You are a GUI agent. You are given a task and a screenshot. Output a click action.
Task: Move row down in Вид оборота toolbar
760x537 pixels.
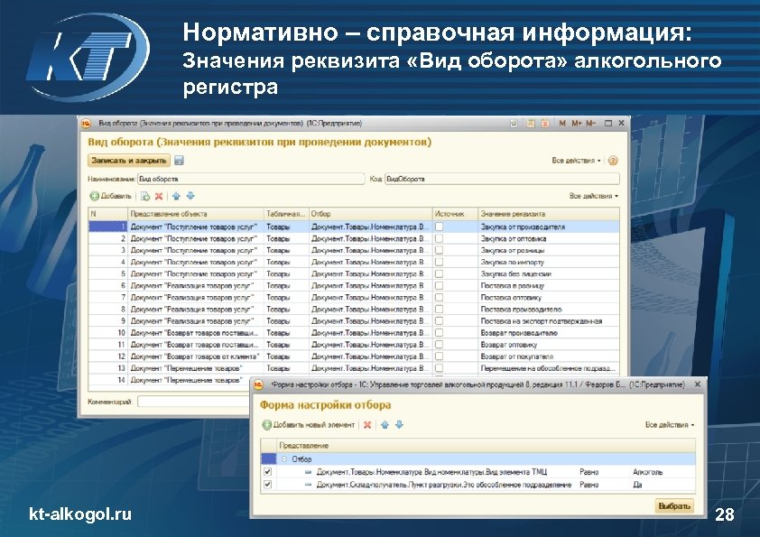[190, 196]
